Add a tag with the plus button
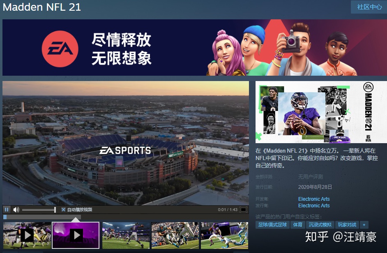 point(364,225)
